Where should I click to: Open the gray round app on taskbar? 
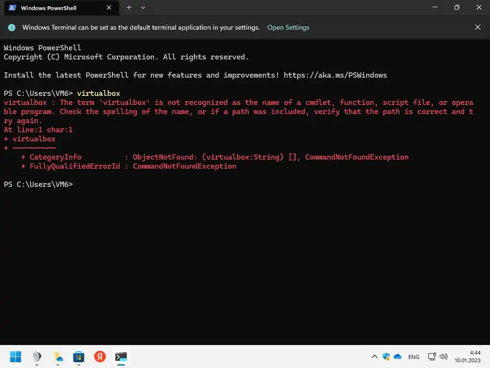(36, 356)
